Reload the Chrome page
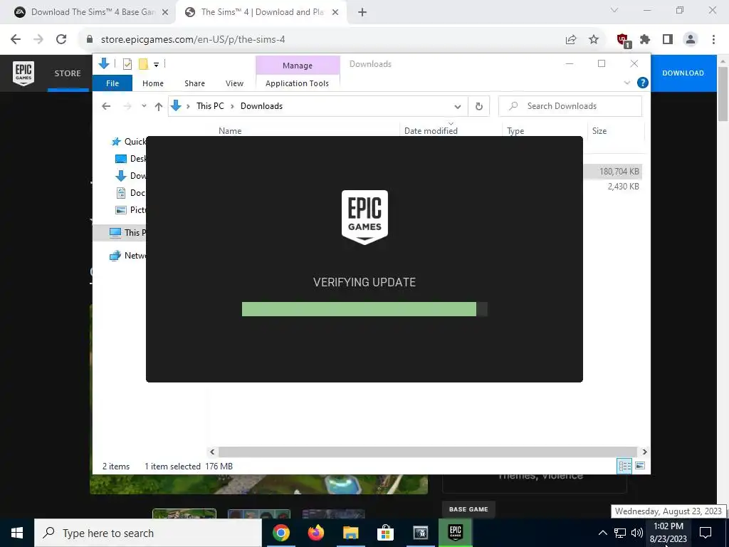The image size is (729, 547). (61, 40)
